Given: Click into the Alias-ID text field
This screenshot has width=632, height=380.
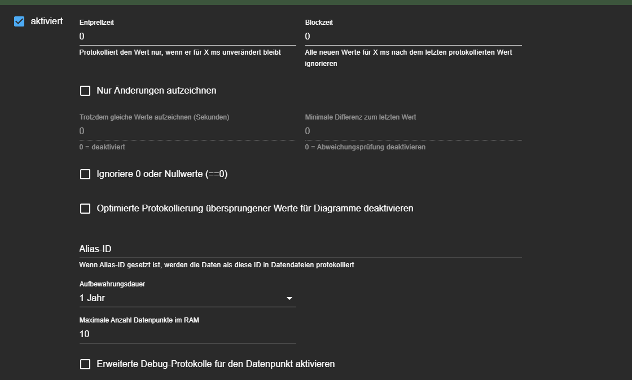Looking at the screenshot, I should tap(300, 249).
